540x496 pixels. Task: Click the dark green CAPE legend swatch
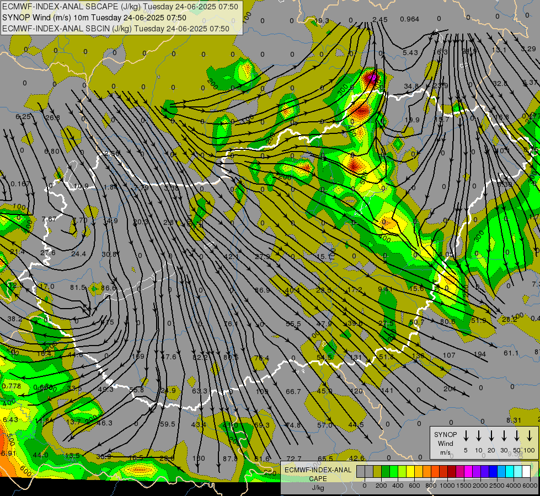(x=386, y=472)
